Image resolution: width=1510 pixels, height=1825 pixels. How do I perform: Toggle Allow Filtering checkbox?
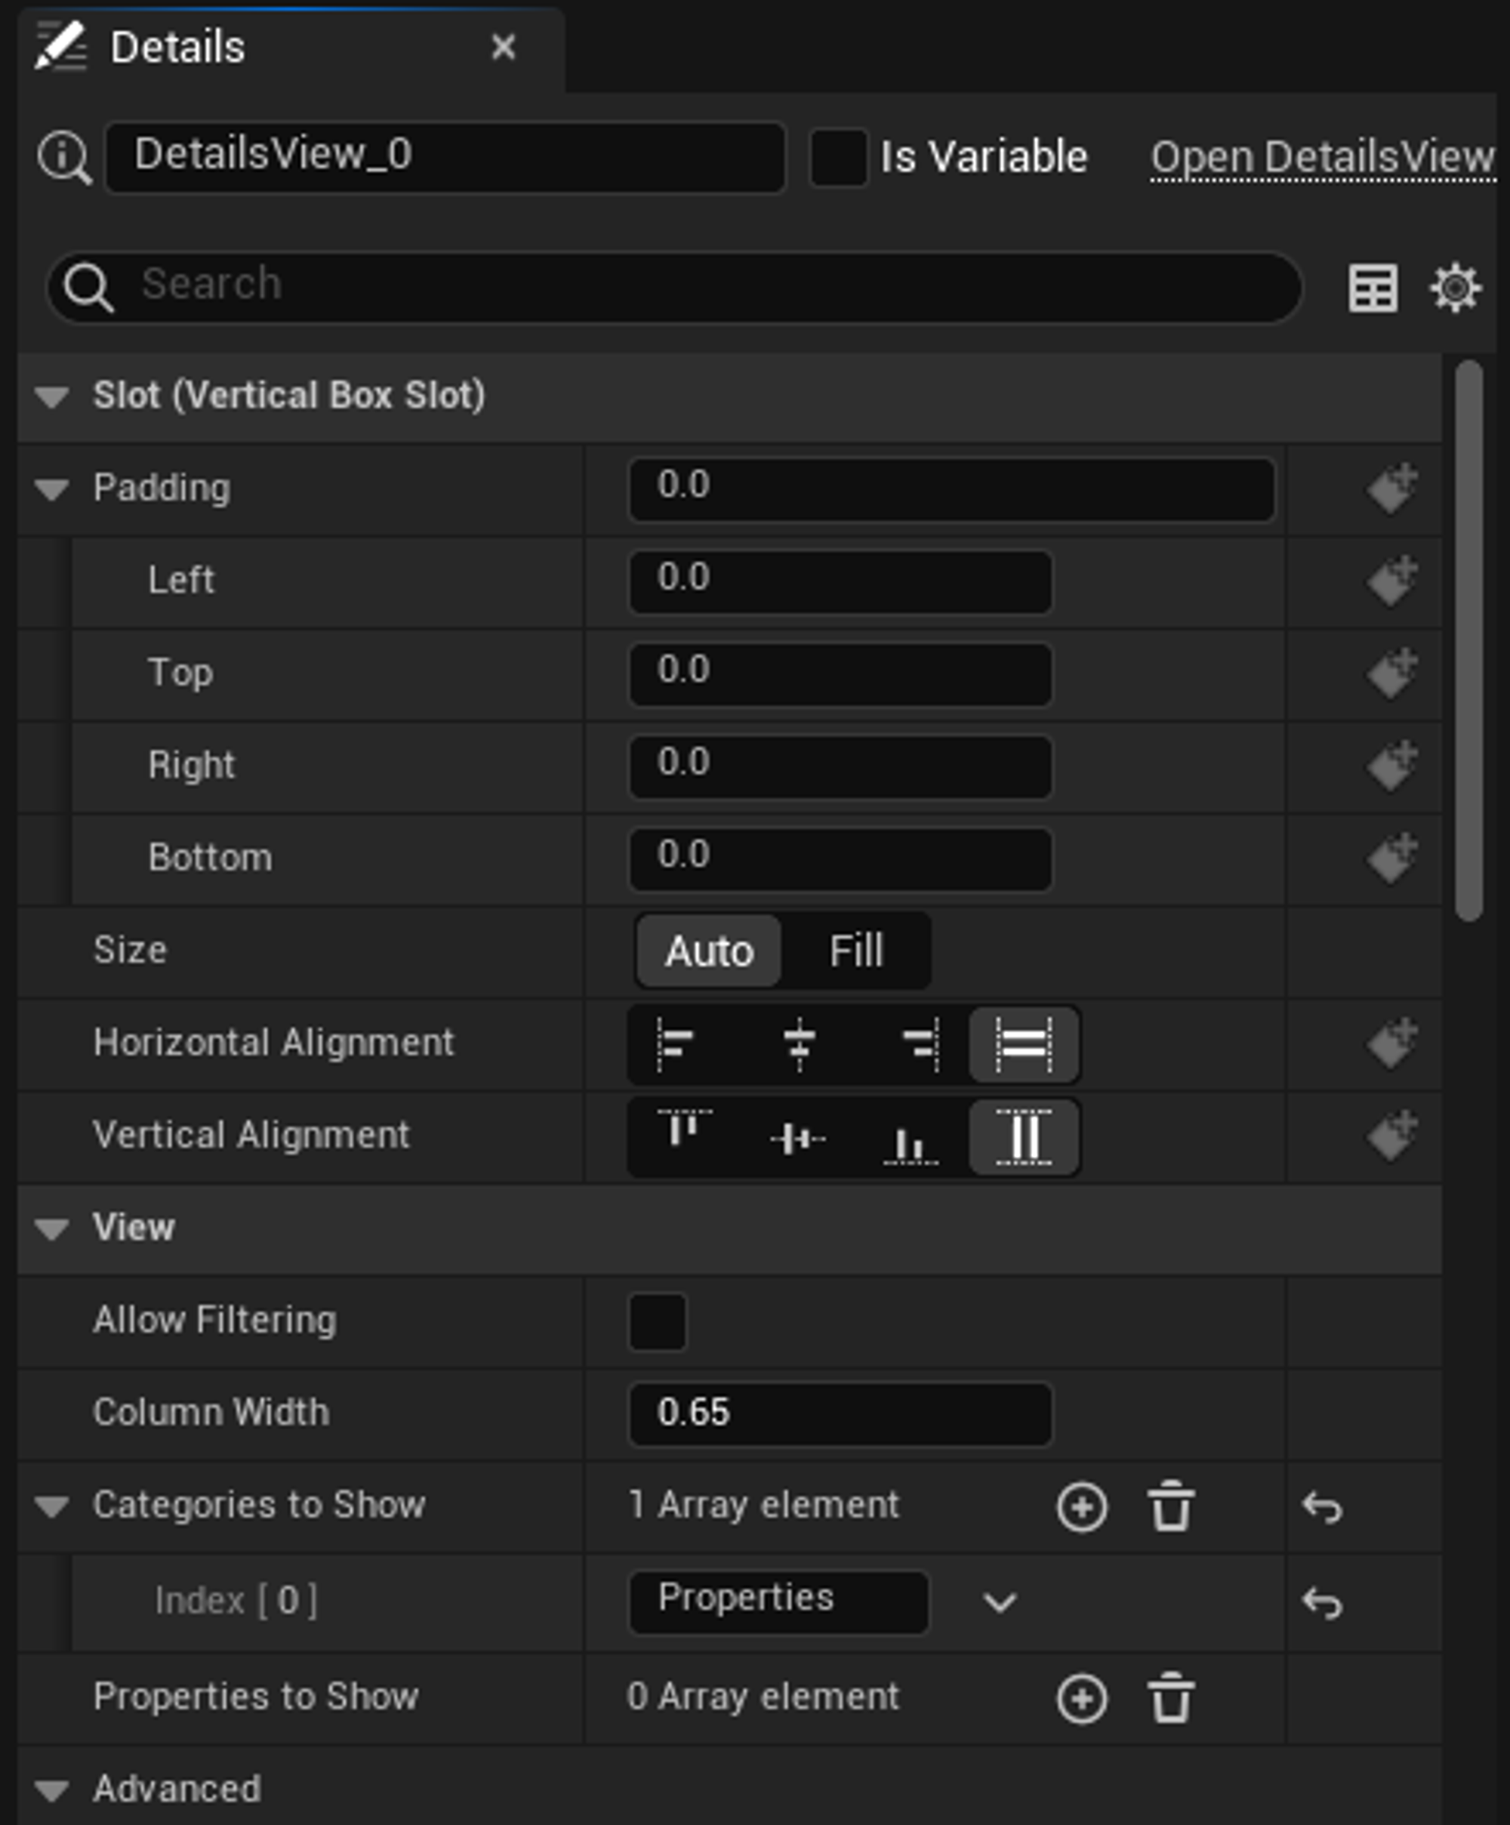(x=658, y=1321)
